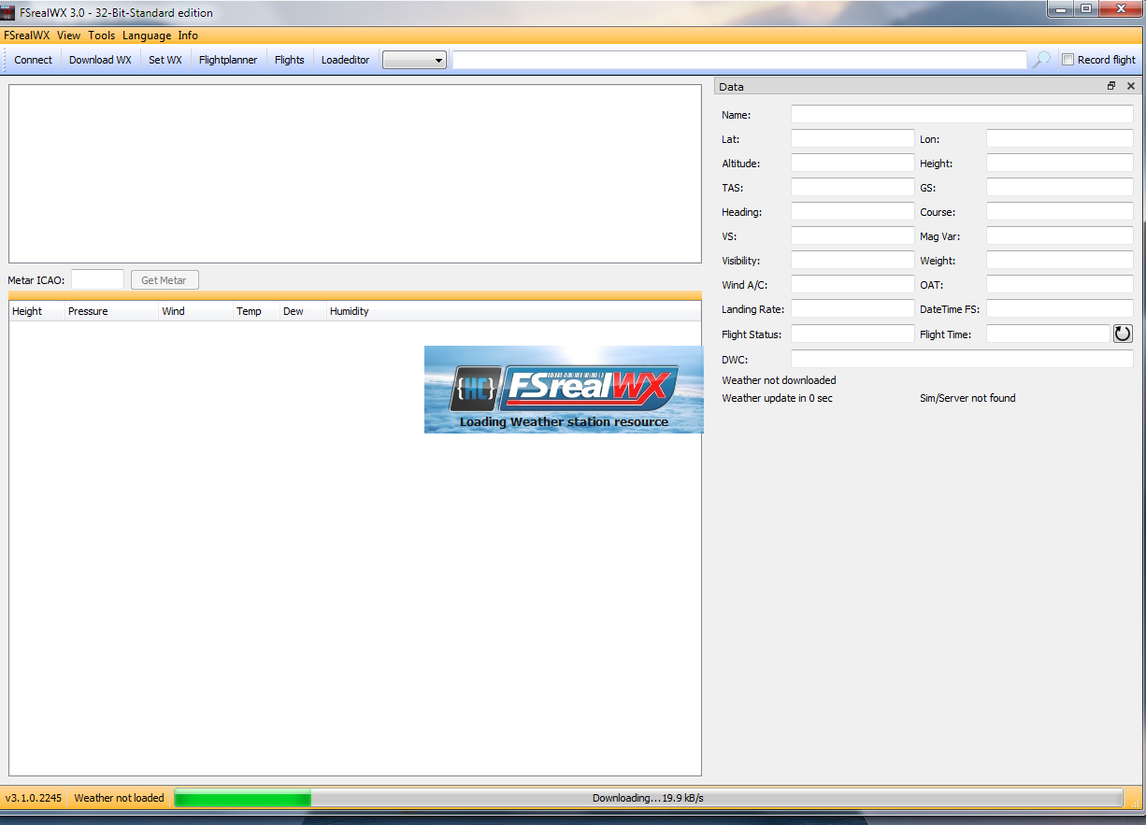Click 'Weather update in 0 sec' text
The image size is (1146, 825).
[x=778, y=398]
